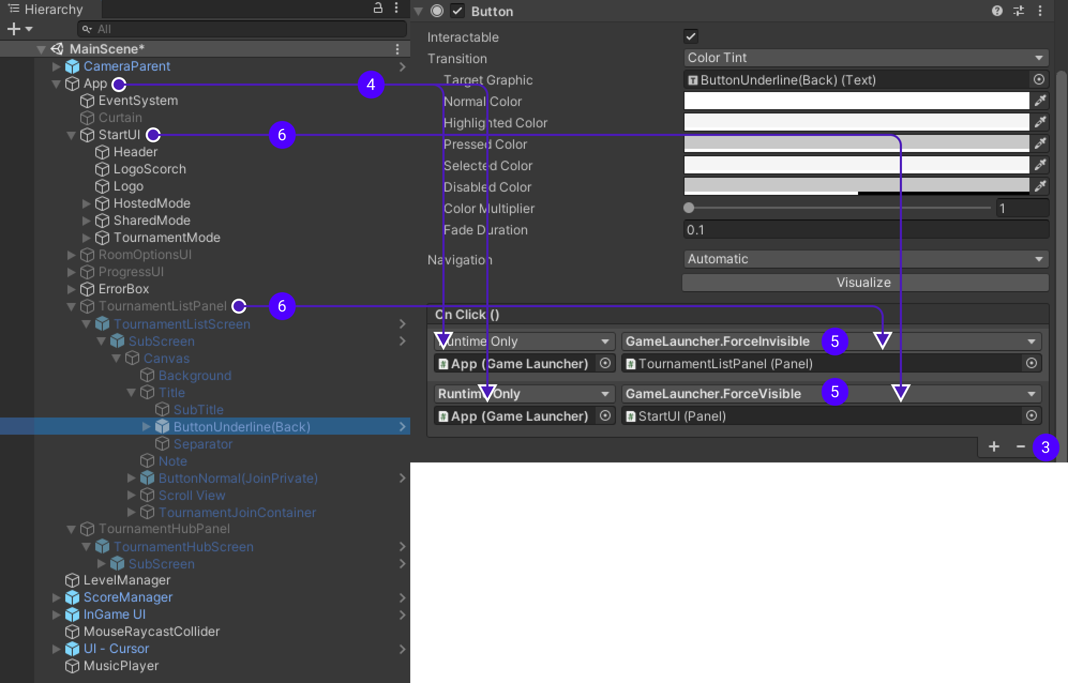Click the Add component button (+)

[995, 446]
